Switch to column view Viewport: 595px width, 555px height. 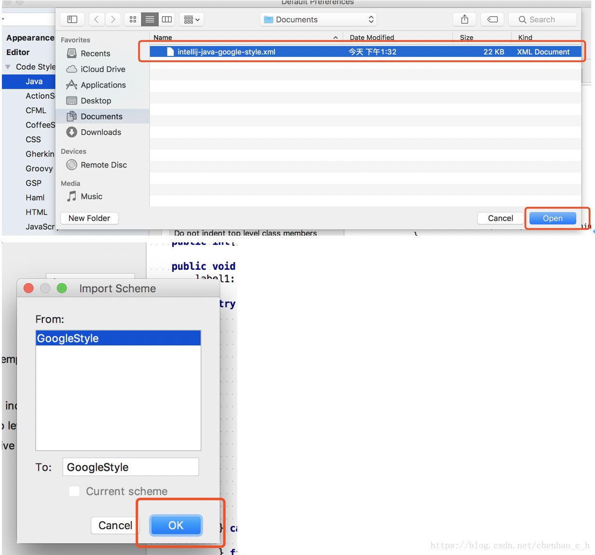coord(167,19)
